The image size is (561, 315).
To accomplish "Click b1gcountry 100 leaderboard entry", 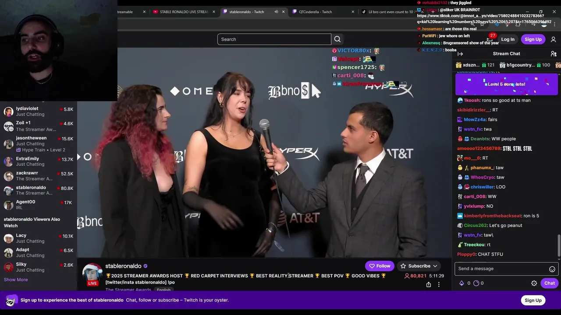I will click(524, 65).
